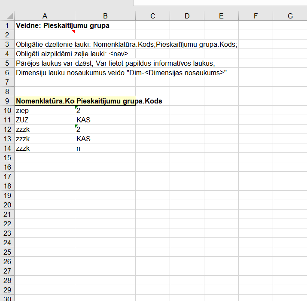The width and height of the screenshot is (307, 301).
Task: Click the formula bar input field
Action: 220,3
